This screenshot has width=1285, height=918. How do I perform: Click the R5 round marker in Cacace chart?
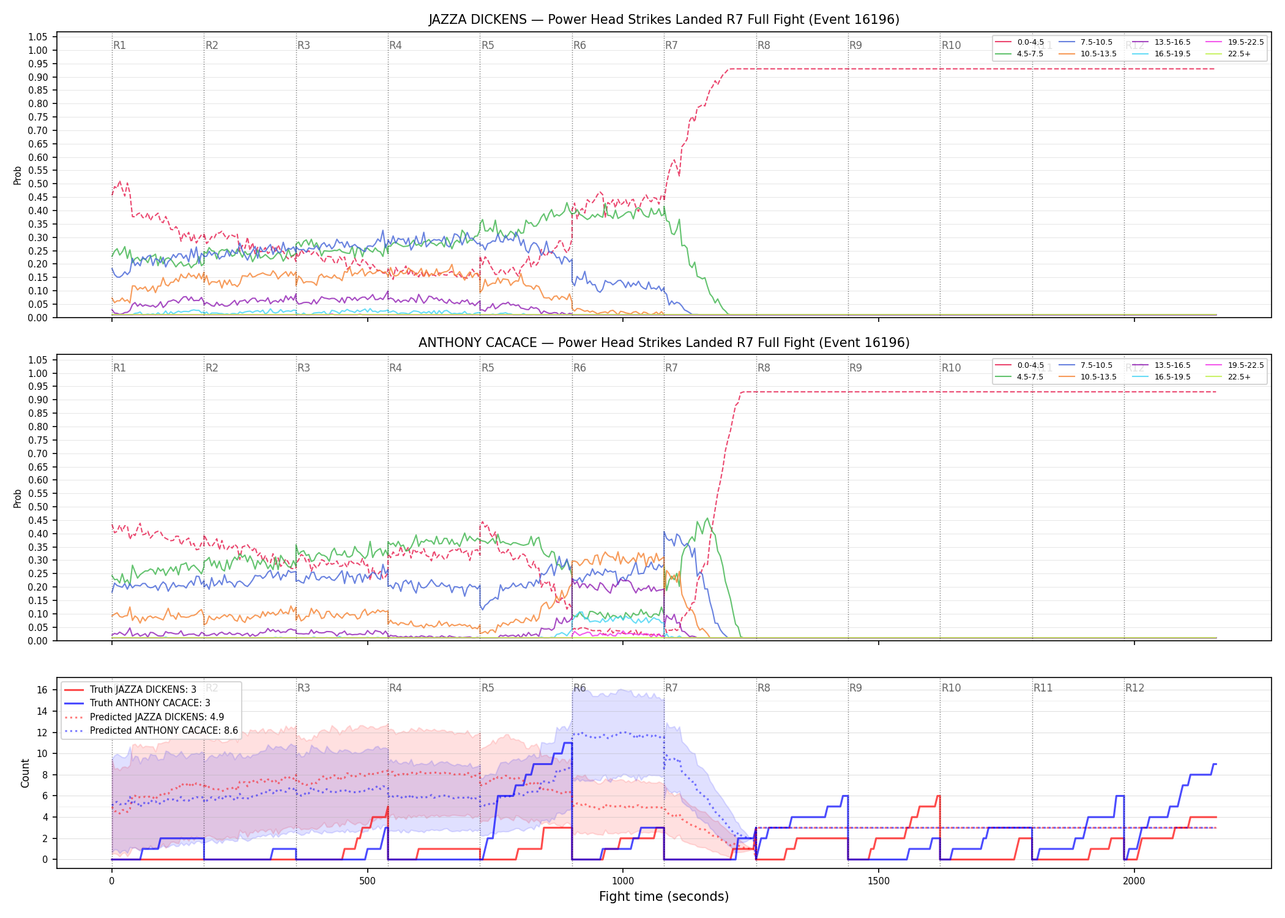pyautogui.click(x=488, y=368)
